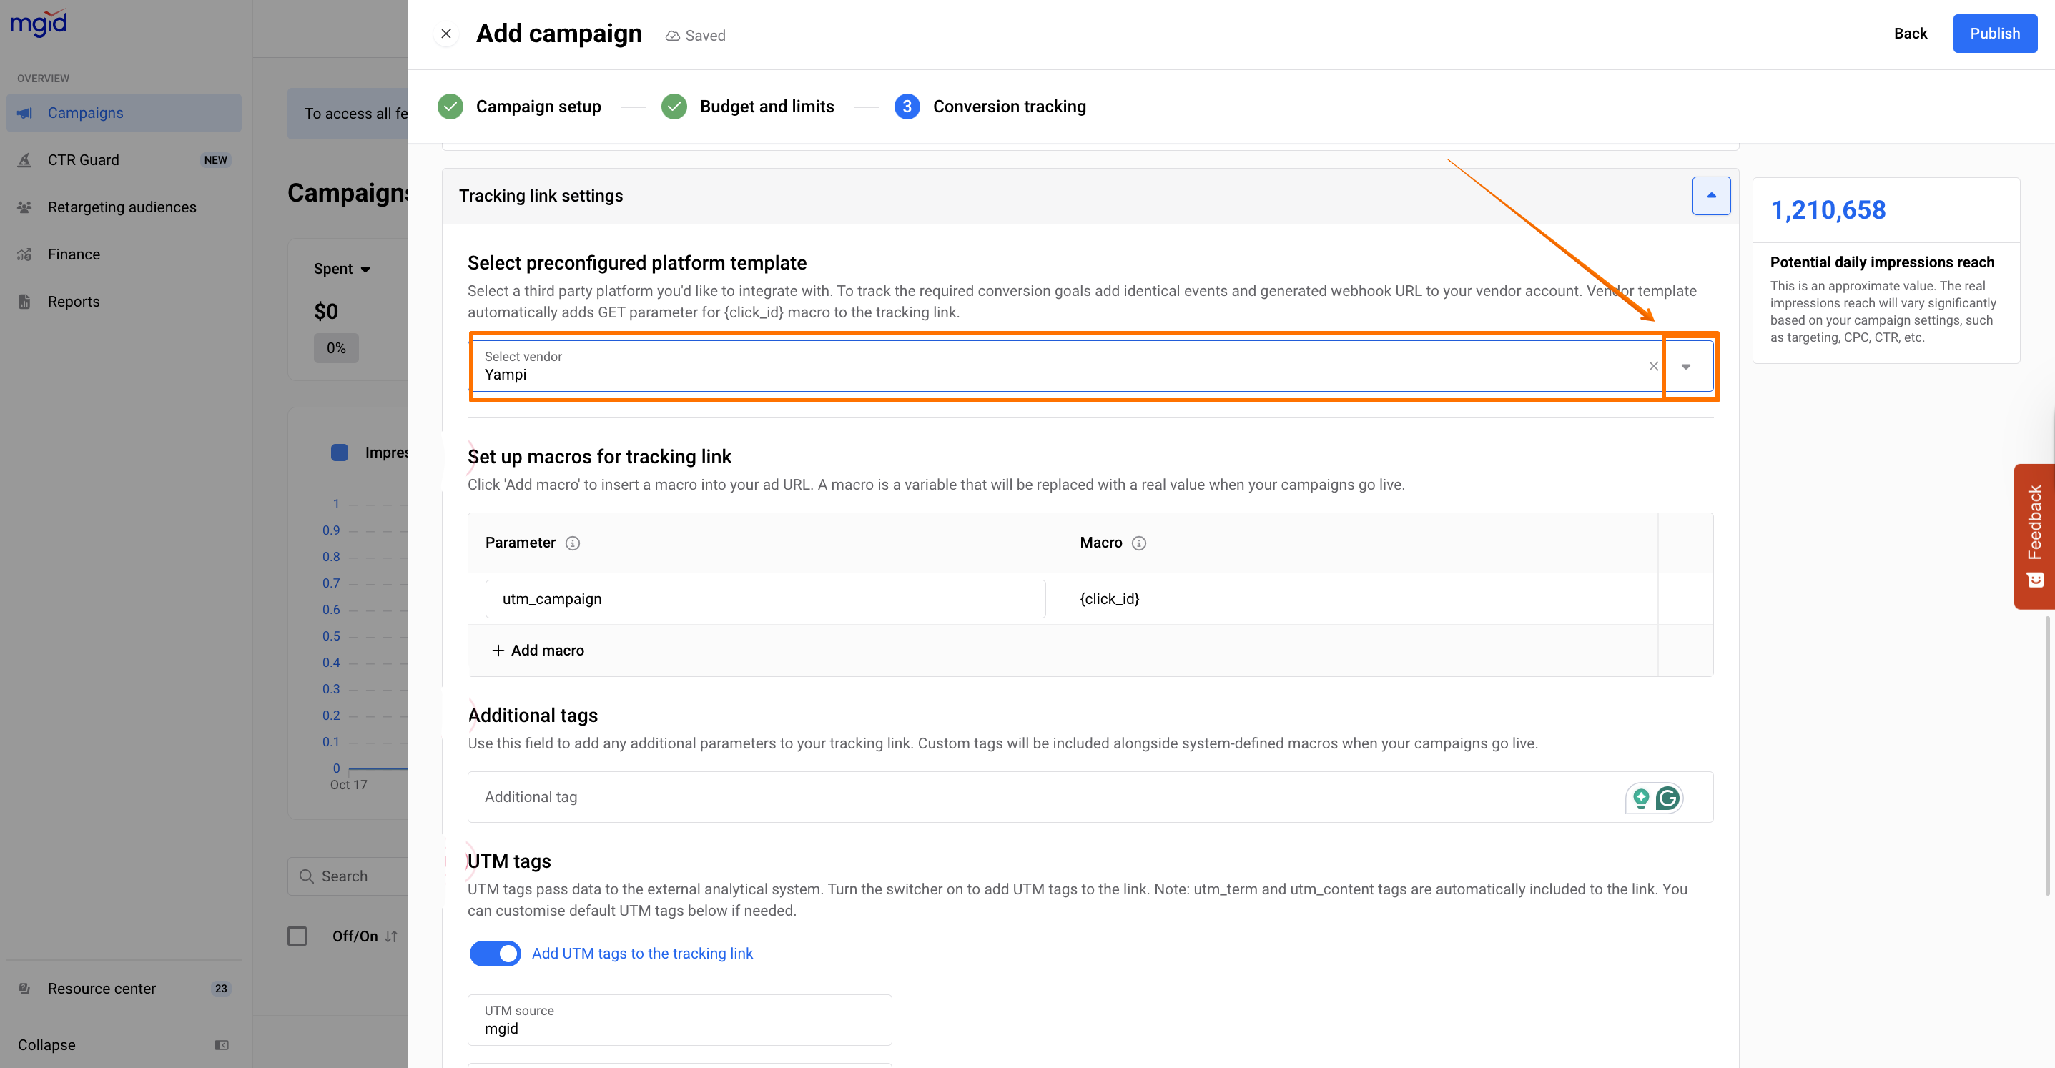2055x1068 pixels.
Task: Click the Macro info icon
Action: point(1138,543)
